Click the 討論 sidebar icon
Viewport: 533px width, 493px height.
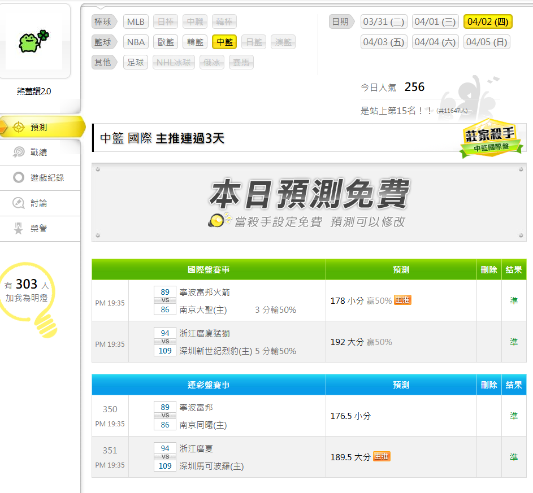click(19, 203)
